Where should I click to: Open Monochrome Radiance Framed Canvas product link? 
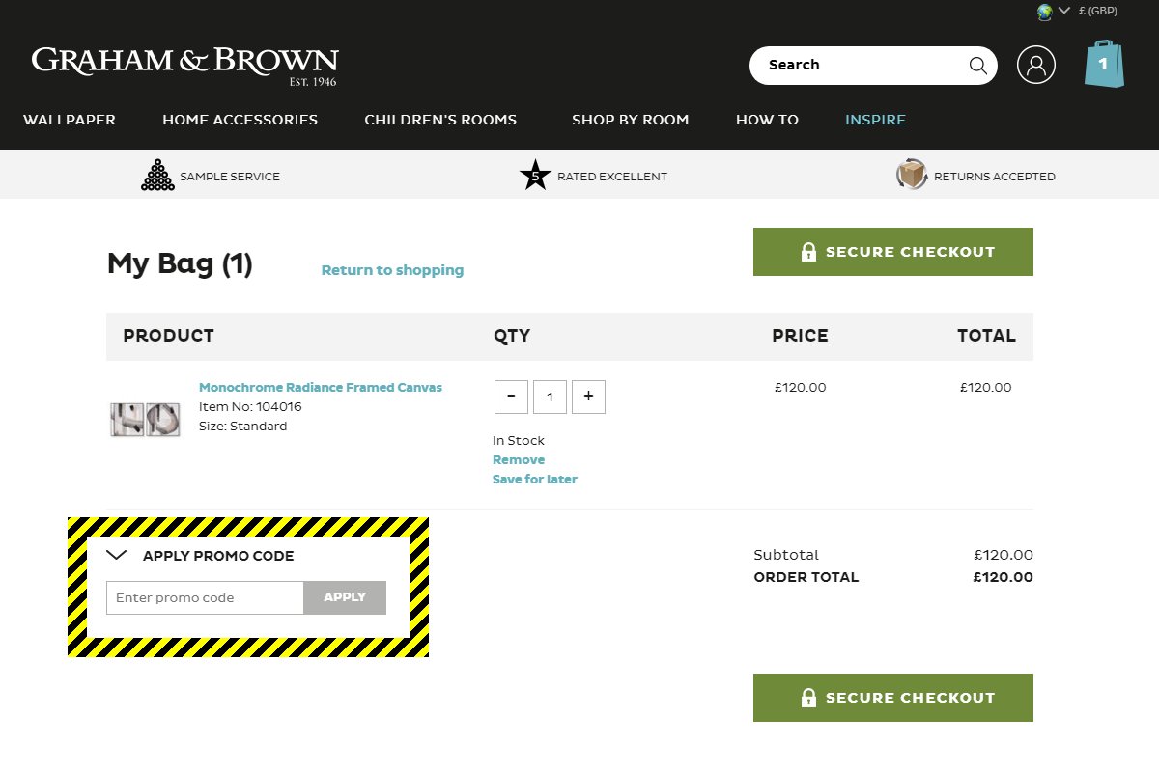click(321, 387)
